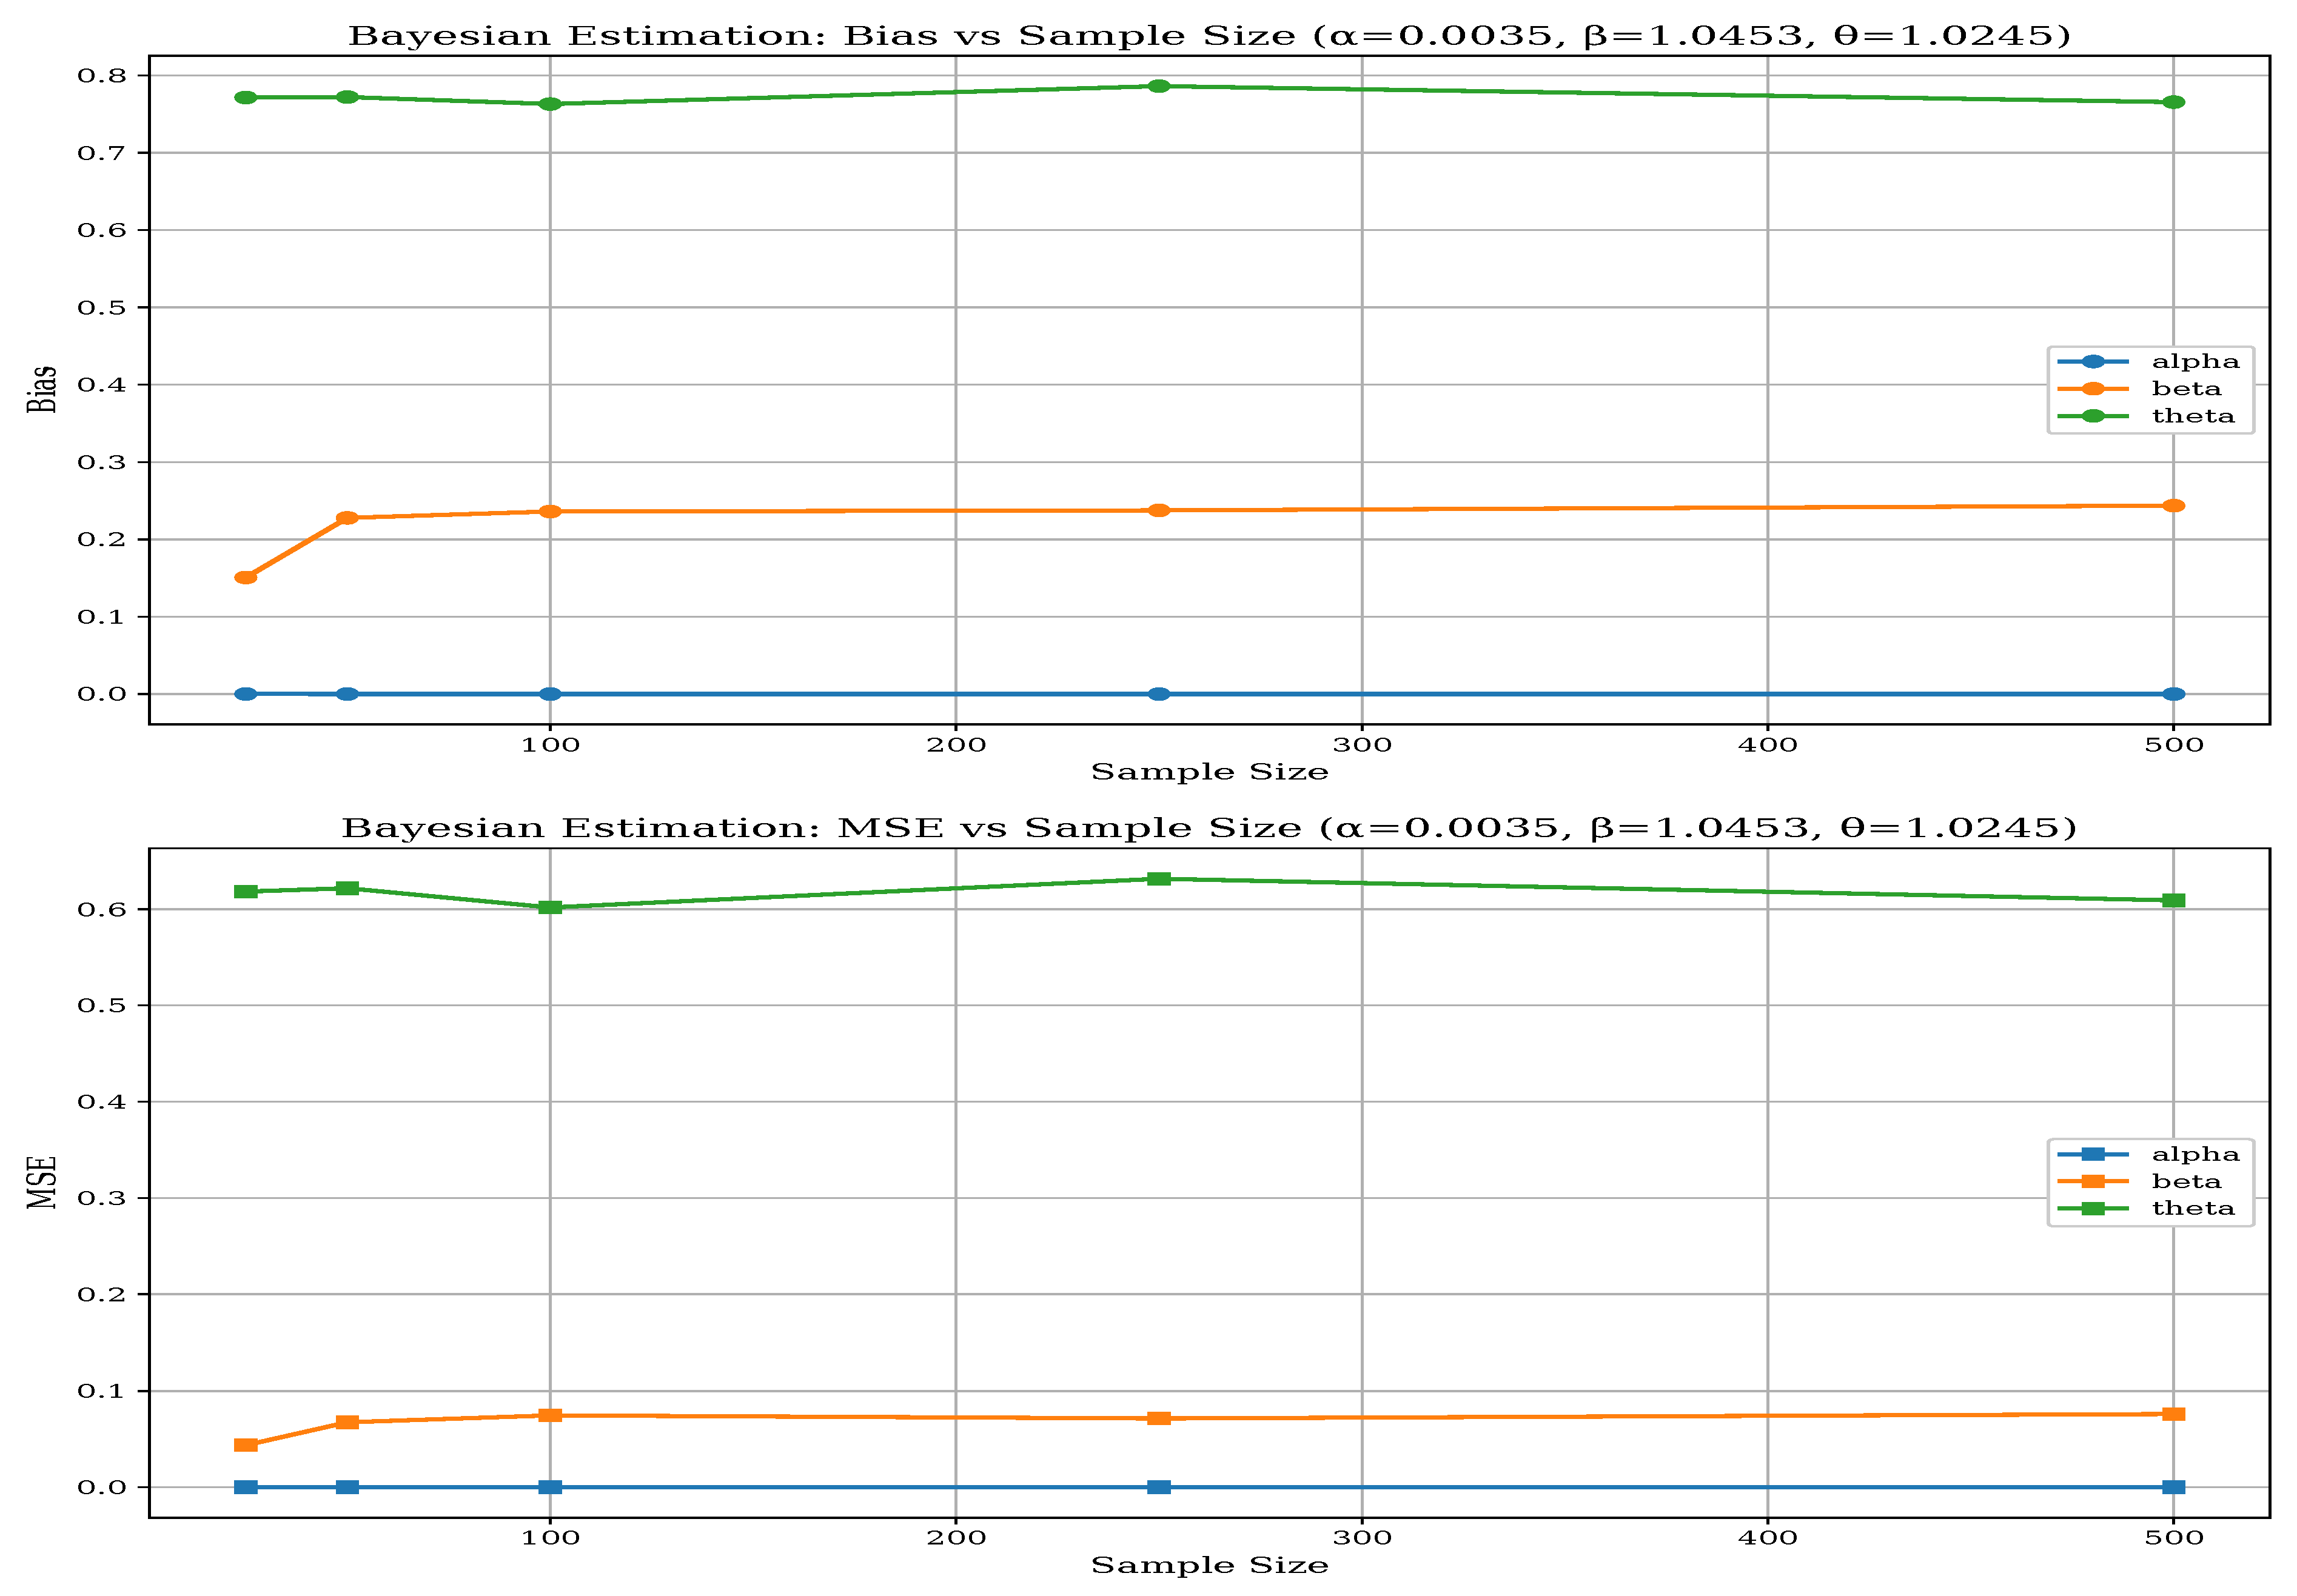Screen dimensions: 2297x1596
Task: Click the green theta marker at sample size 250 in Bias chart
Action: pyautogui.click(x=1158, y=86)
